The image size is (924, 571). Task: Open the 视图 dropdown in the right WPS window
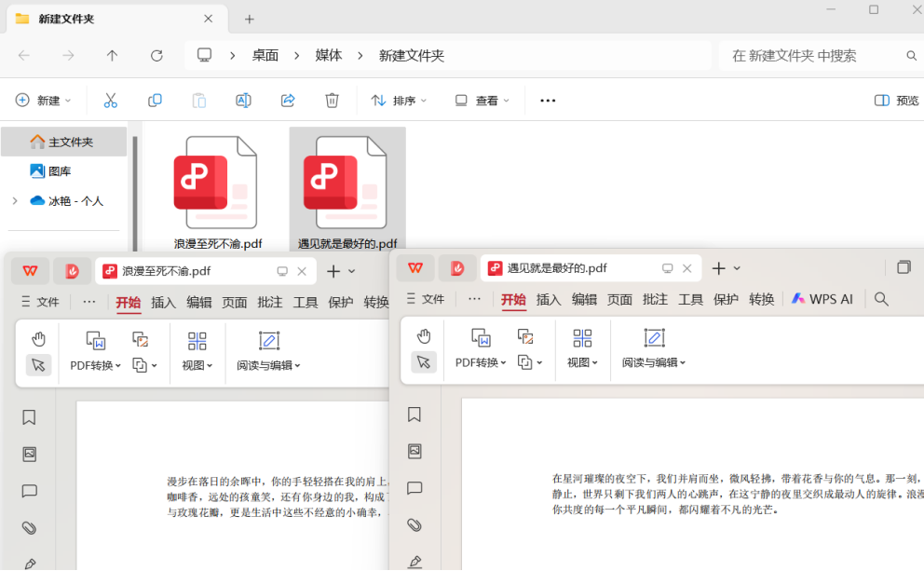(582, 362)
